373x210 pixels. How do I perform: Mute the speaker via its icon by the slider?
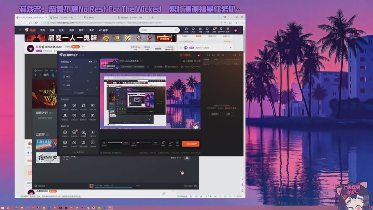[x=133, y=143]
